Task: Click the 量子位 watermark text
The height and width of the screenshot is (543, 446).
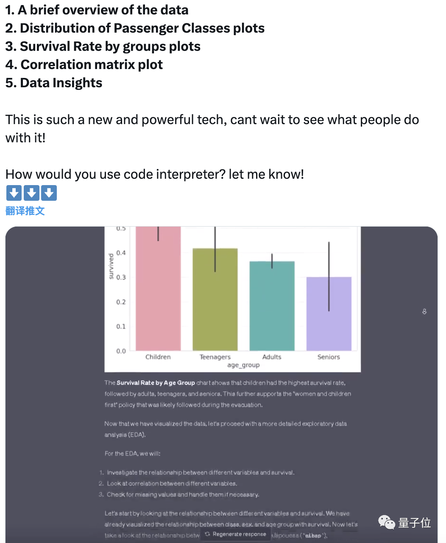Action: 415,523
